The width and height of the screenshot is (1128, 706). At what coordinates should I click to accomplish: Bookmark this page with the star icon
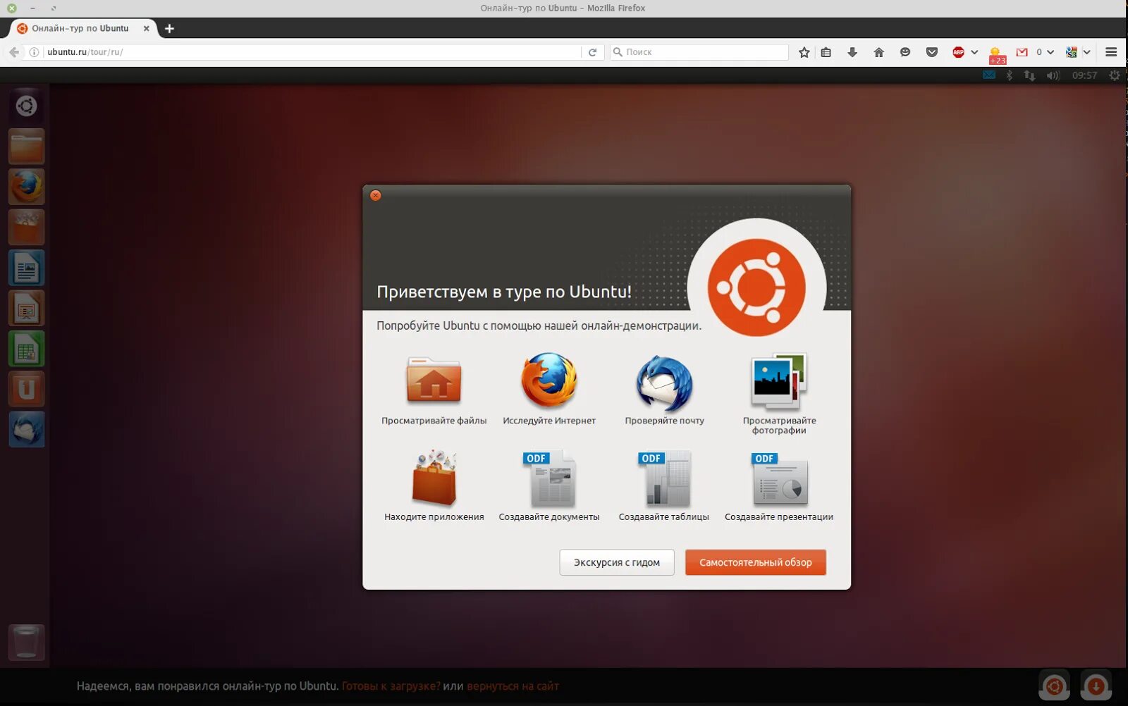point(804,52)
